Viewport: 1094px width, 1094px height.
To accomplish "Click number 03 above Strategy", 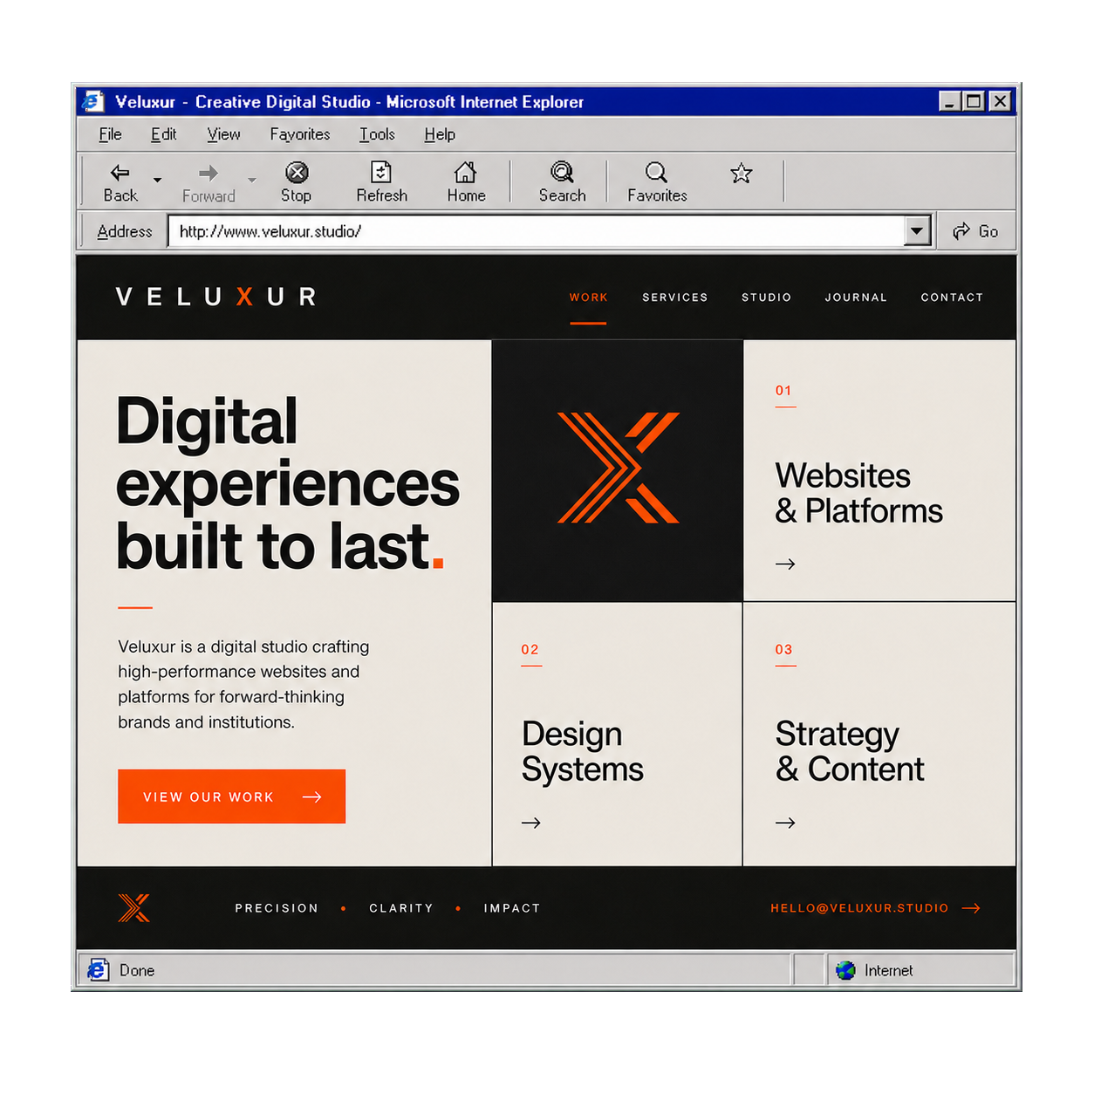I will [x=783, y=650].
